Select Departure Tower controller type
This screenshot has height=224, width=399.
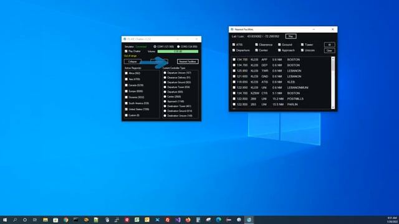point(165,87)
